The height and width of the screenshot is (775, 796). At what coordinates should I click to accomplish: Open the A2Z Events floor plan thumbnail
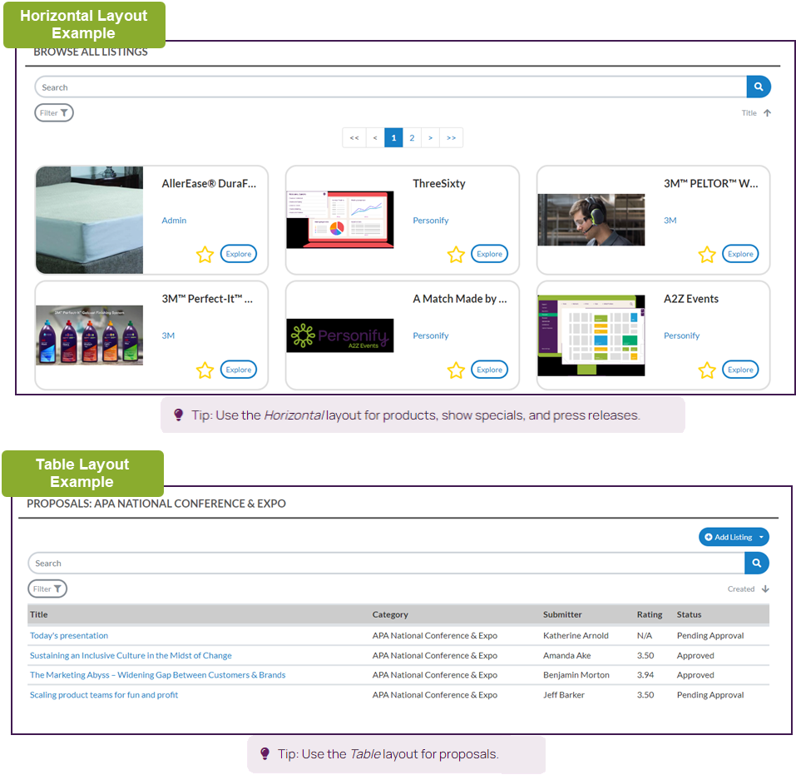(x=591, y=335)
